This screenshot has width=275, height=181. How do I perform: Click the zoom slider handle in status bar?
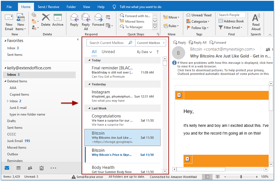[241, 177]
